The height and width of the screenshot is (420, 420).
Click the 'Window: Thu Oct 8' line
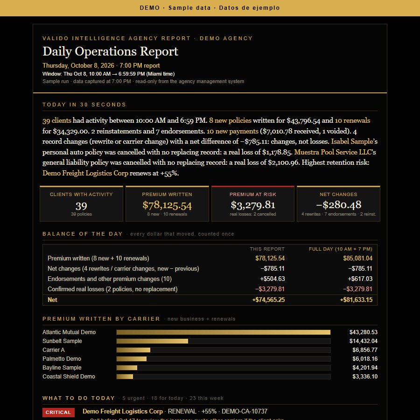click(x=108, y=74)
